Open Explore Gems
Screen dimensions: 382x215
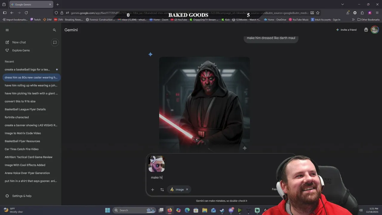click(x=21, y=50)
